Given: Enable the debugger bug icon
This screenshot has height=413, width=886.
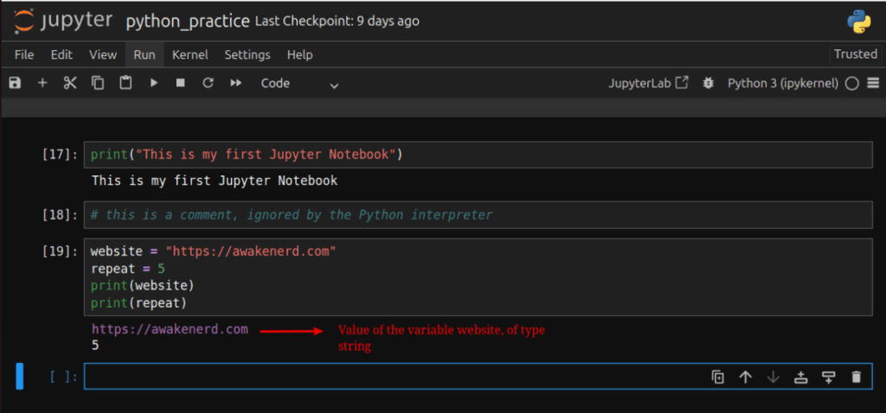Looking at the screenshot, I should click(x=709, y=83).
